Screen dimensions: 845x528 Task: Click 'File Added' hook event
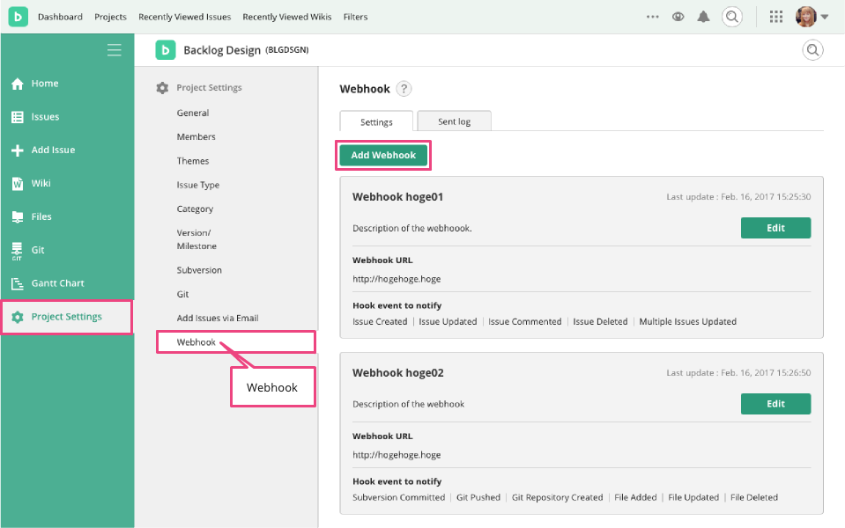point(635,497)
